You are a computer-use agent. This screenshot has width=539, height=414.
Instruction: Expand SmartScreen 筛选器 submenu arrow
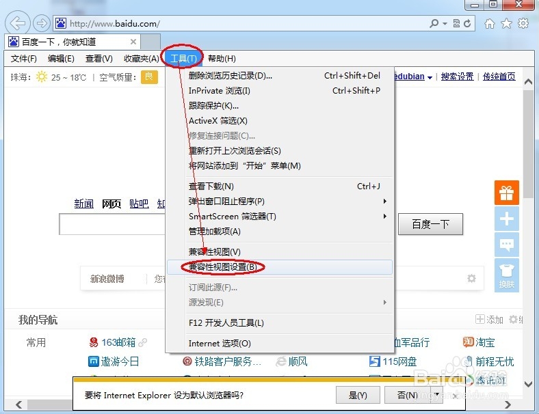click(x=385, y=217)
